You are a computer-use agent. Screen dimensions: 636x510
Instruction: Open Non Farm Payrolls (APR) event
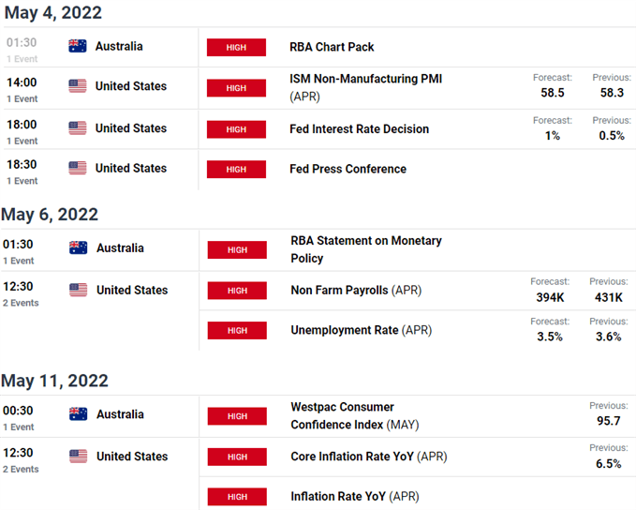click(356, 290)
